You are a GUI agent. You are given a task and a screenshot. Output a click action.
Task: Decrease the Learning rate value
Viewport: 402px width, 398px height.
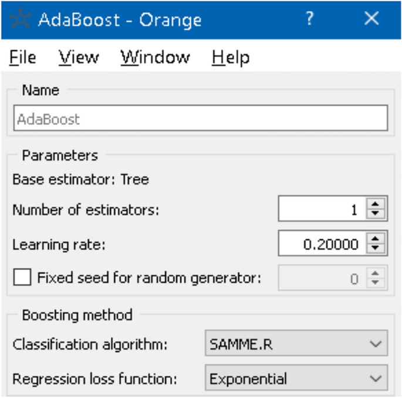(376, 248)
